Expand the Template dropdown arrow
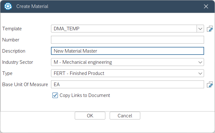 point(200,29)
